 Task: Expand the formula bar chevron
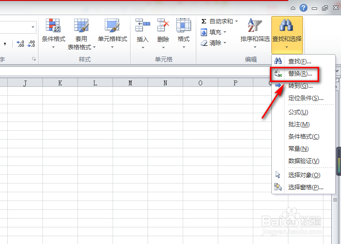(337, 71)
